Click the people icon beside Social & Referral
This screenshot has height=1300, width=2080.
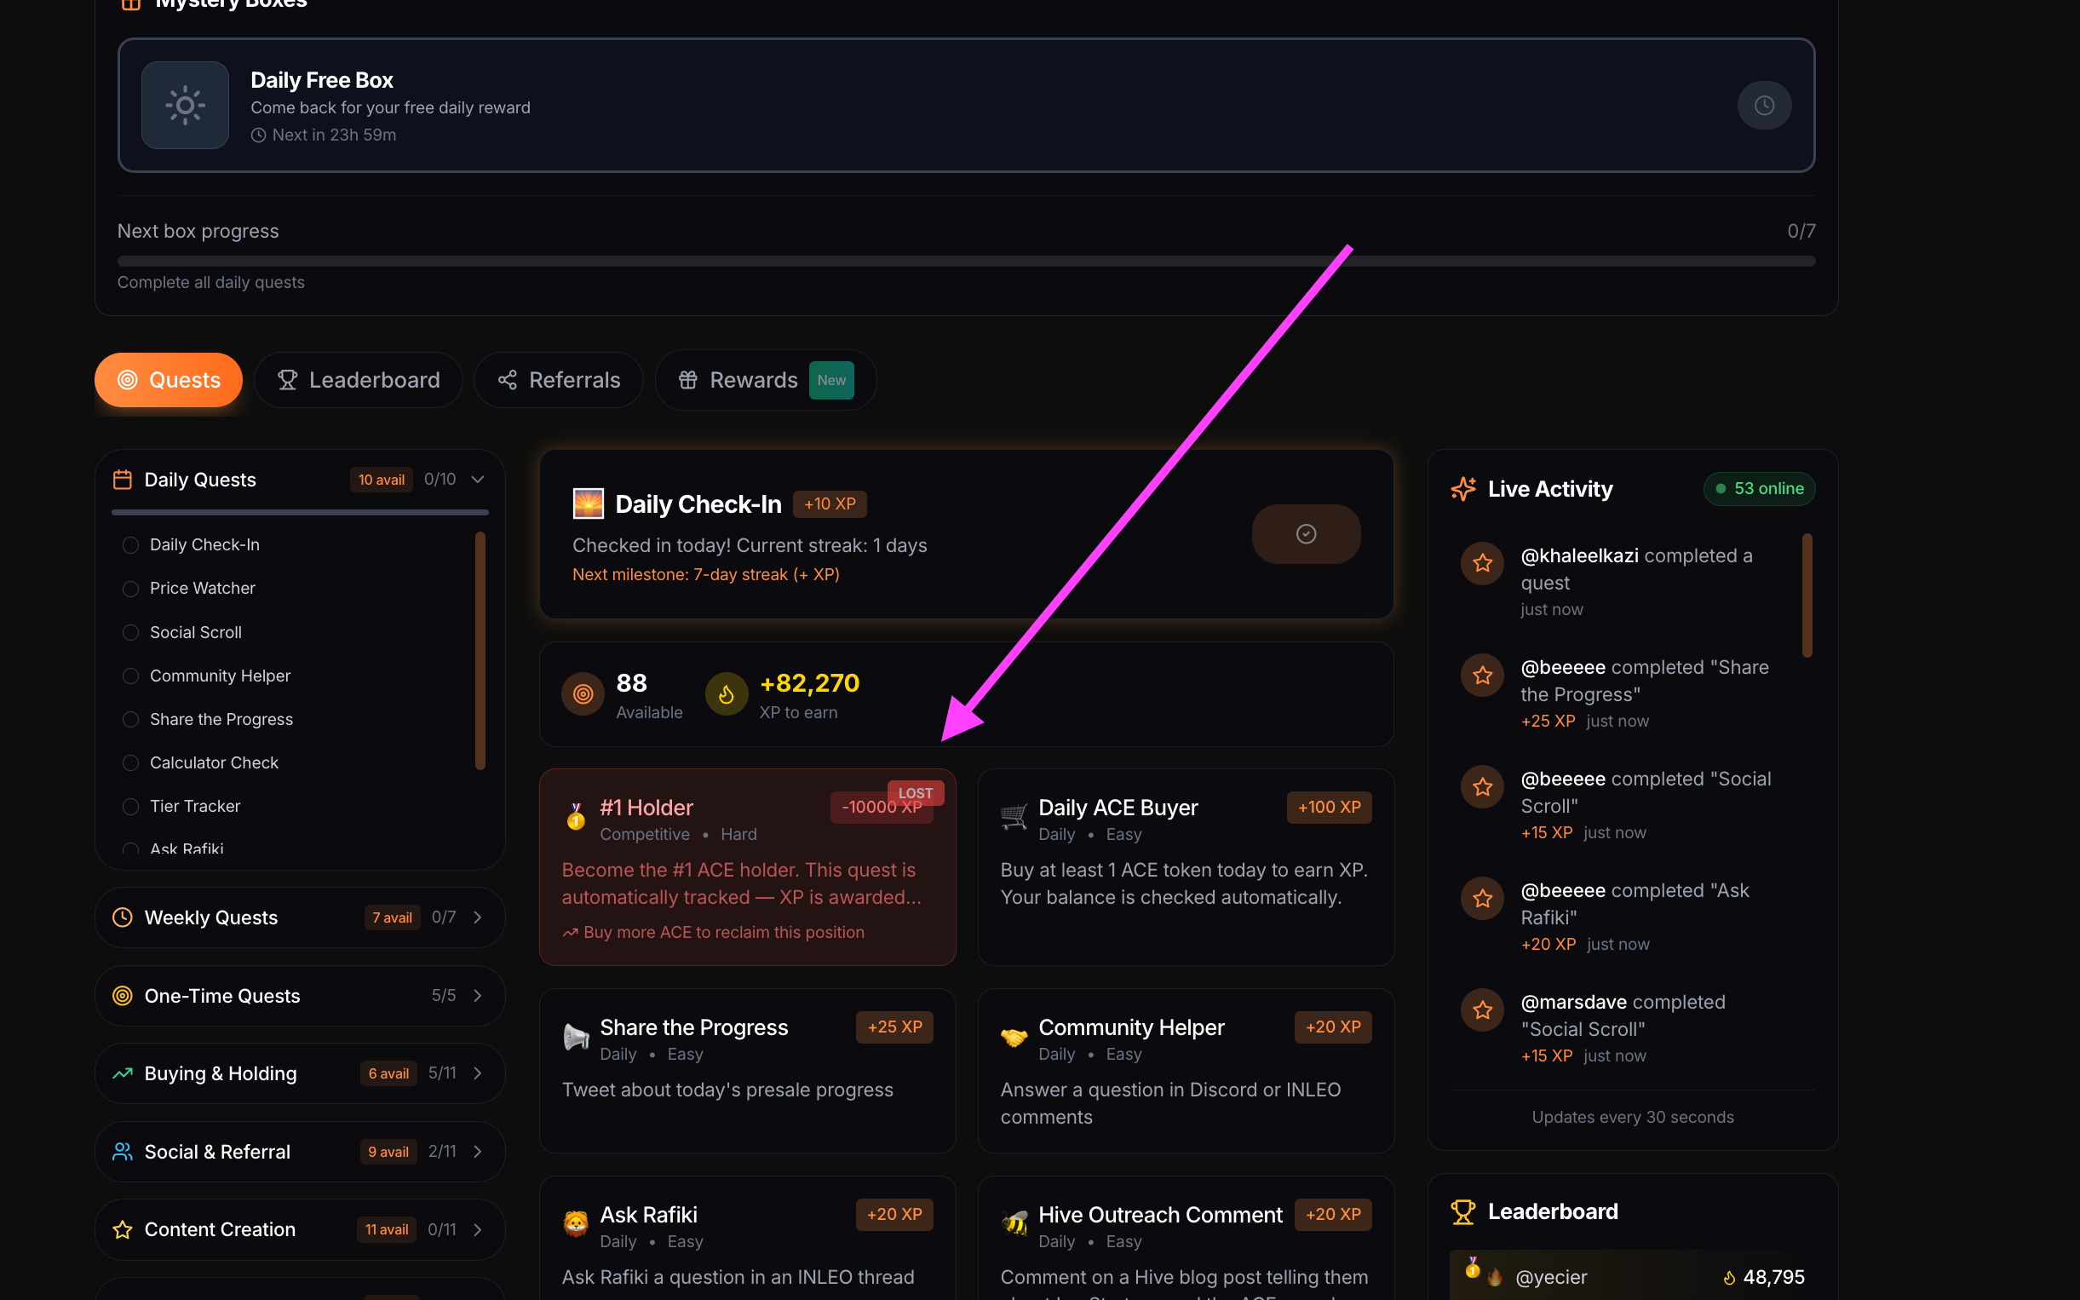pyautogui.click(x=121, y=1151)
